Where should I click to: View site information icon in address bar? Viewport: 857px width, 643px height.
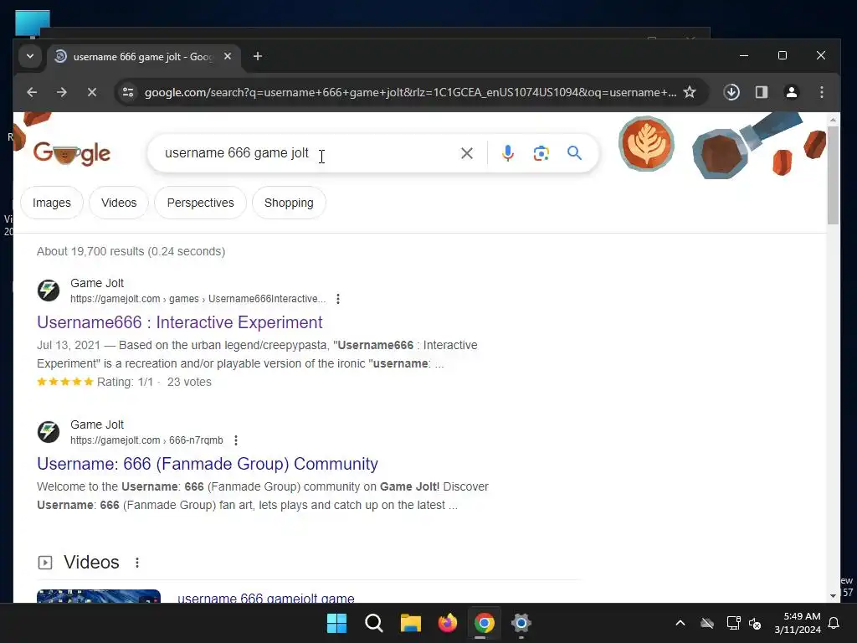tap(128, 92)
